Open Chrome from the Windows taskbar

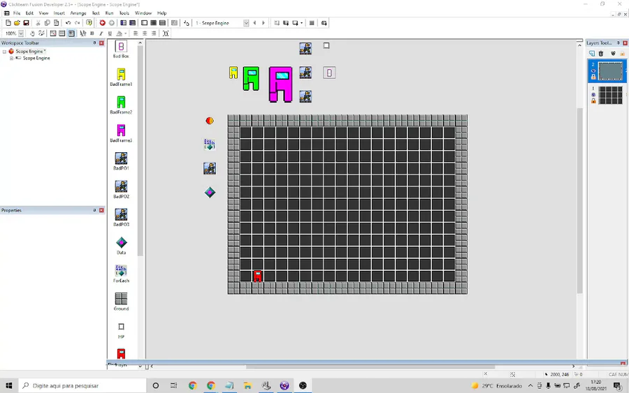(x=193, y=386)
